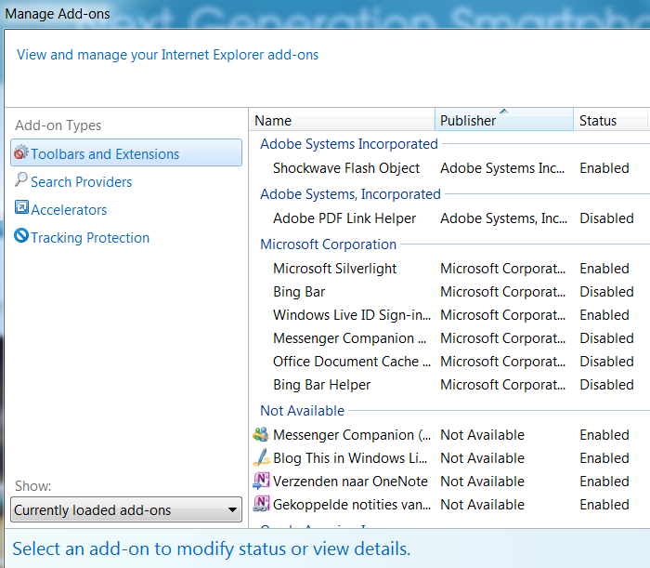Screen dimensions: 650x568
Task: Select the Microsoft Silverlight add-on
Action: (x=334, y=269)
